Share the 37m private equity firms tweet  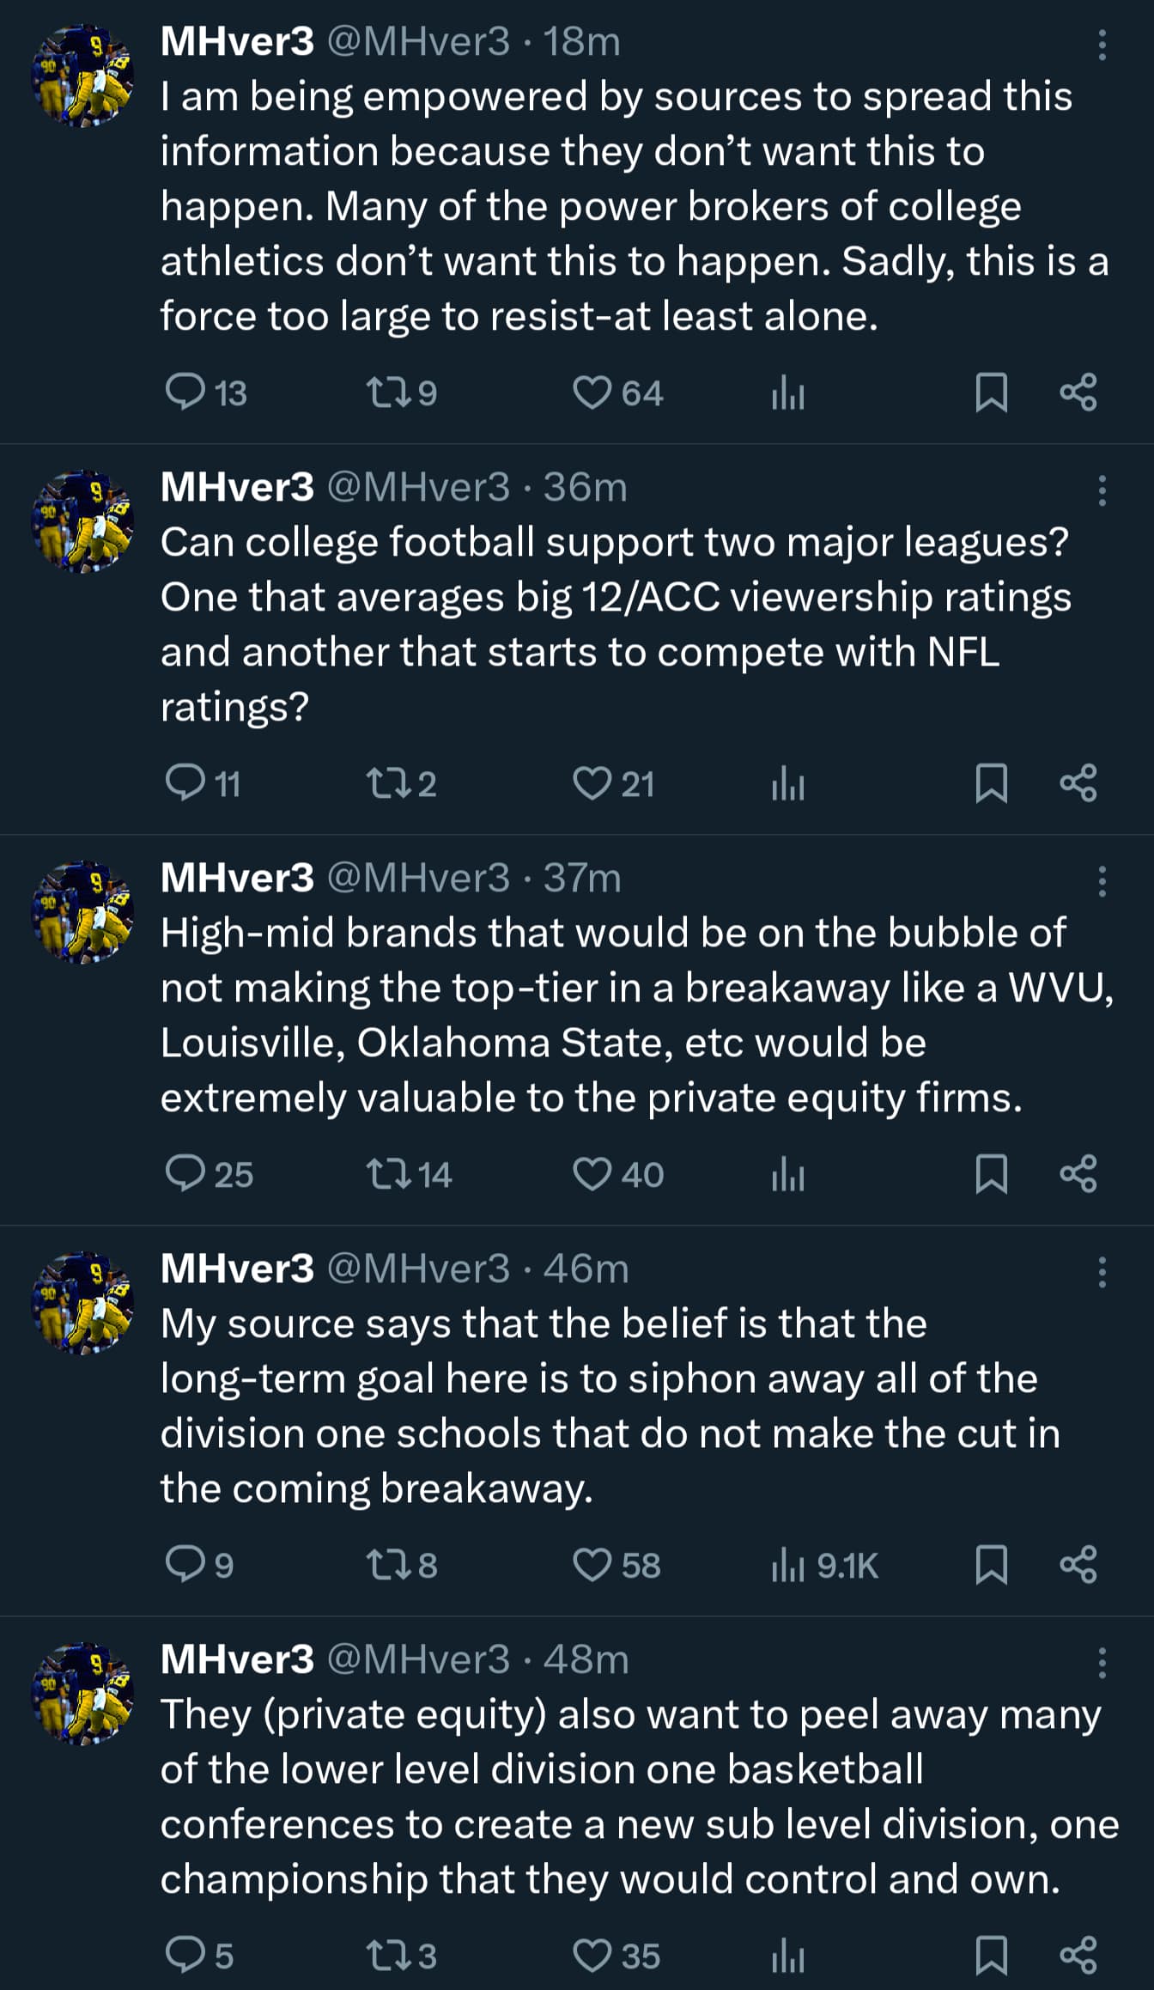click(1078, 1174)
